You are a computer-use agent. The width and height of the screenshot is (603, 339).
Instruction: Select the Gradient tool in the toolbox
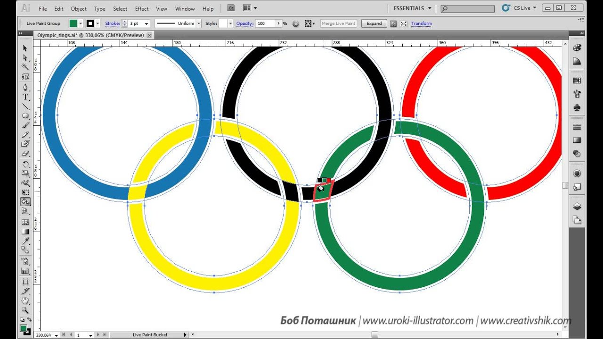click(25, 232)
